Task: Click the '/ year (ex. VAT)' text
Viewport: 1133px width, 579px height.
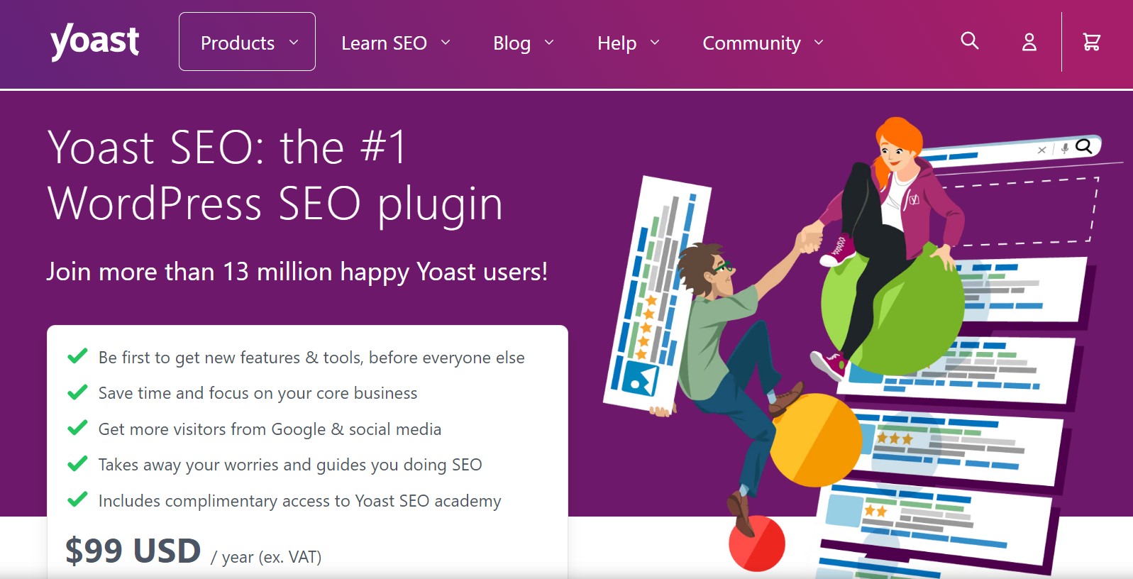Action: tap(266, 557)
